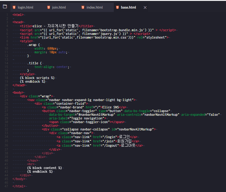Select the base.html tab

(128, 7)
